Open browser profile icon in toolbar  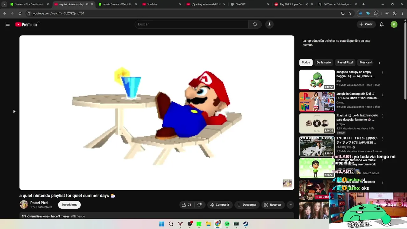coord(395,13)
